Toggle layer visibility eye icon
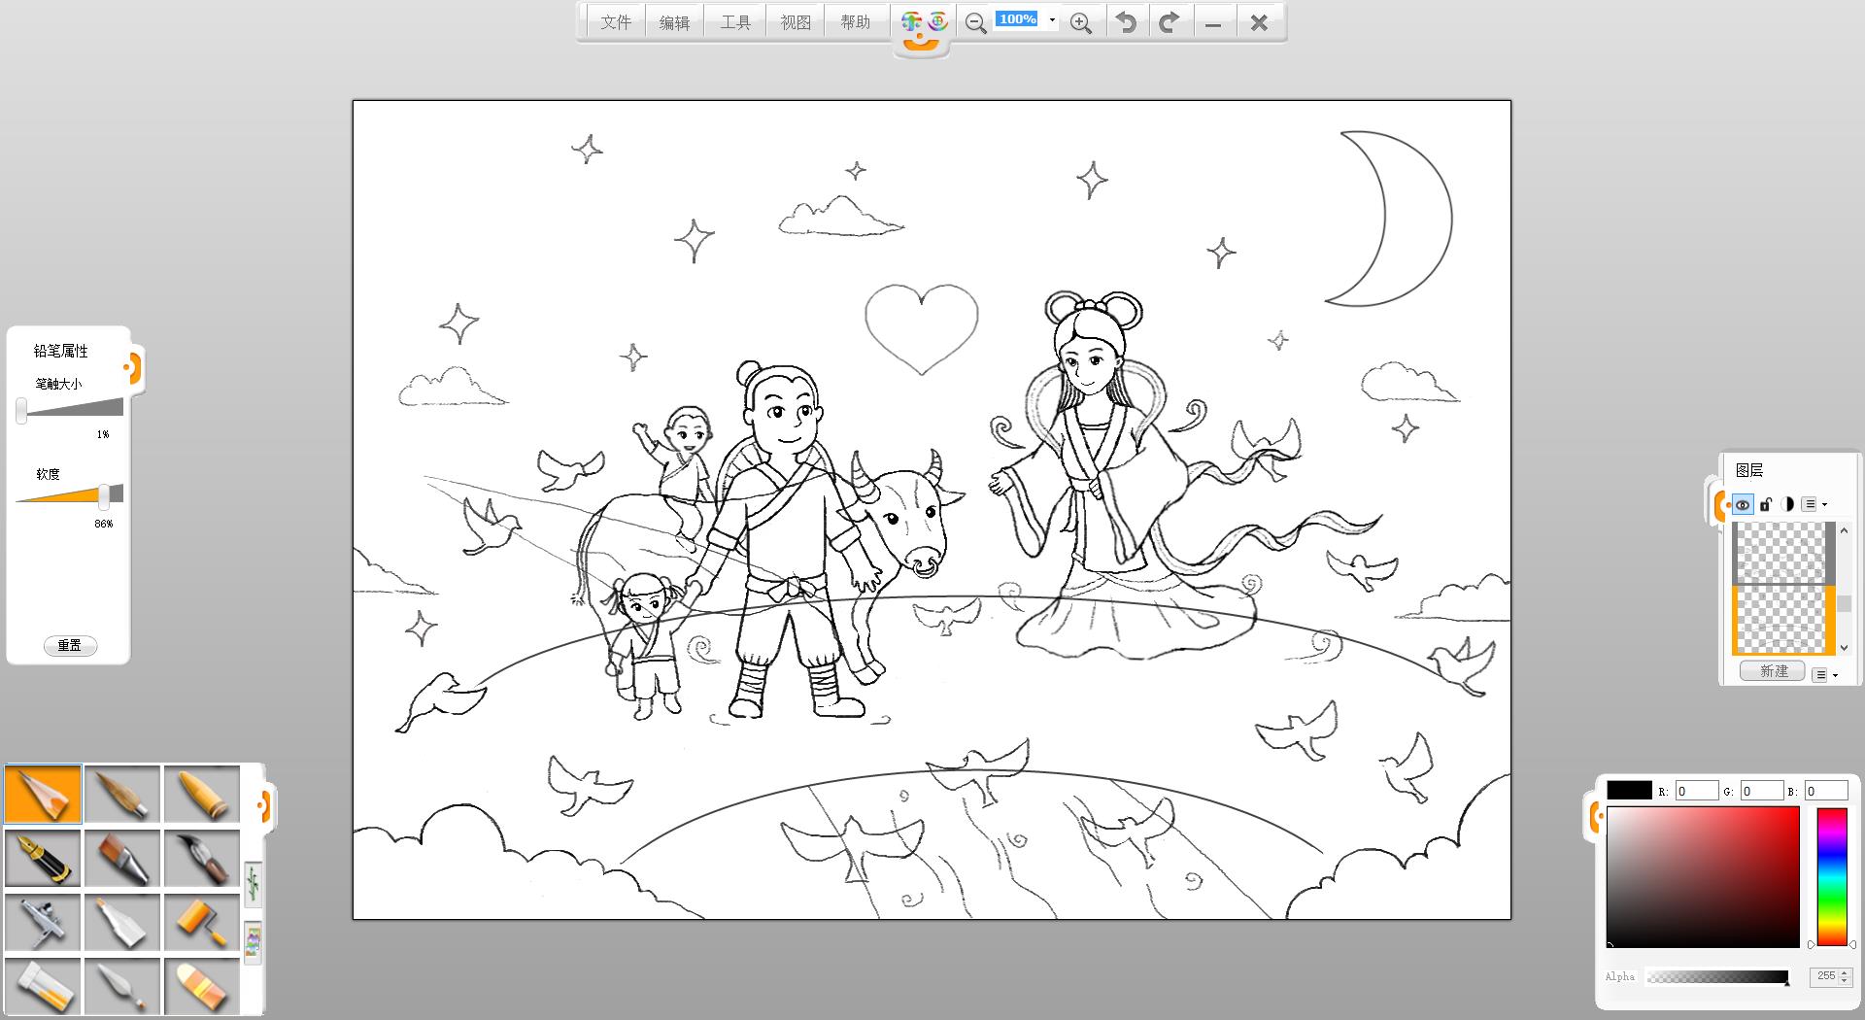The height and width of the screenshot is (1020, 1865). coord(1743,504)
